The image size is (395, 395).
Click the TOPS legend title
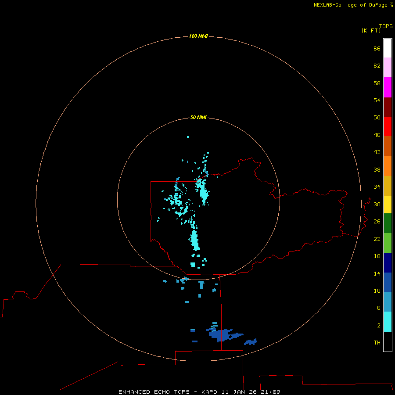point(386,26)
